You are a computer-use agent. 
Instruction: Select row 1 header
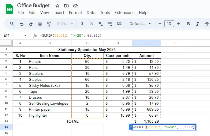click(x=6, y=50)
